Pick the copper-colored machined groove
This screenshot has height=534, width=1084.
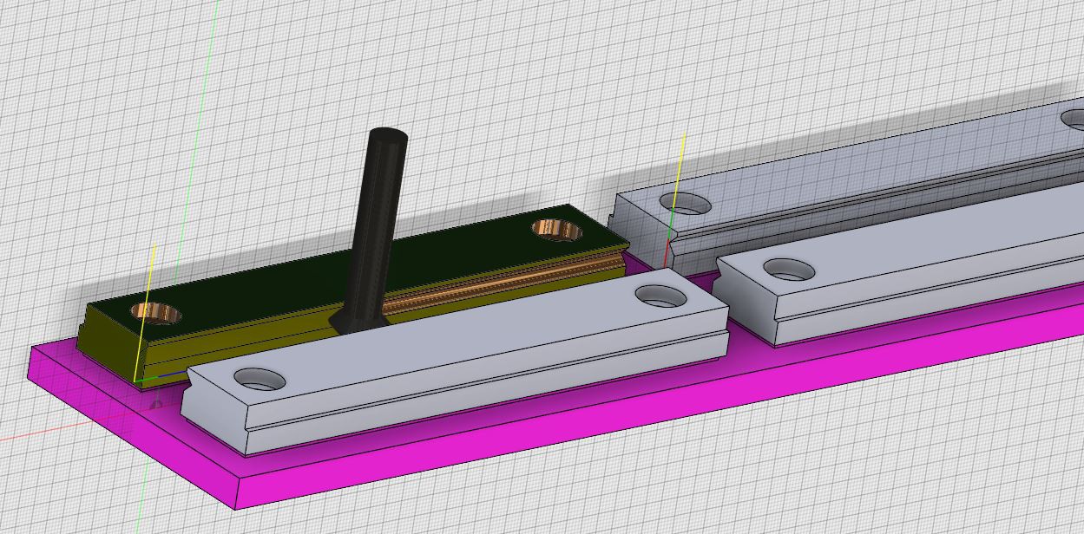pos(503,282)
